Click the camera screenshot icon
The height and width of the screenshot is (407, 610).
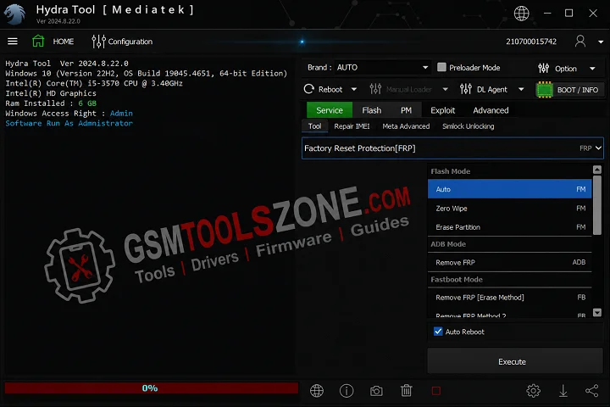tap(376, 391)
